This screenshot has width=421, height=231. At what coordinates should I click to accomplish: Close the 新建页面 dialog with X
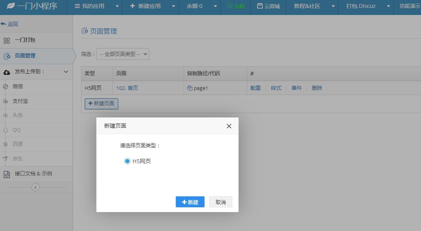tap(229, 126)
